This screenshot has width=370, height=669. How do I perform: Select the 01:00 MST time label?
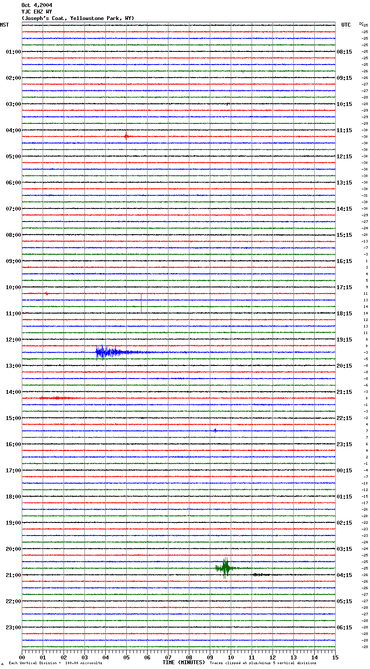coord(13,52)
